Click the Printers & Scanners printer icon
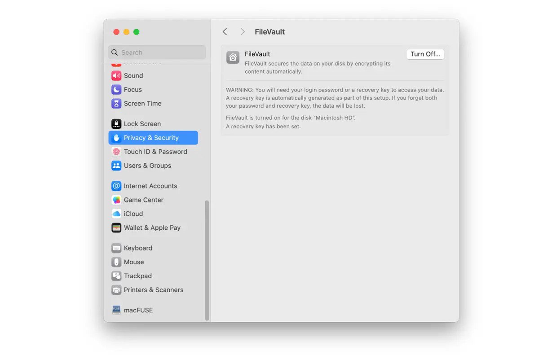 click(116, 290)
